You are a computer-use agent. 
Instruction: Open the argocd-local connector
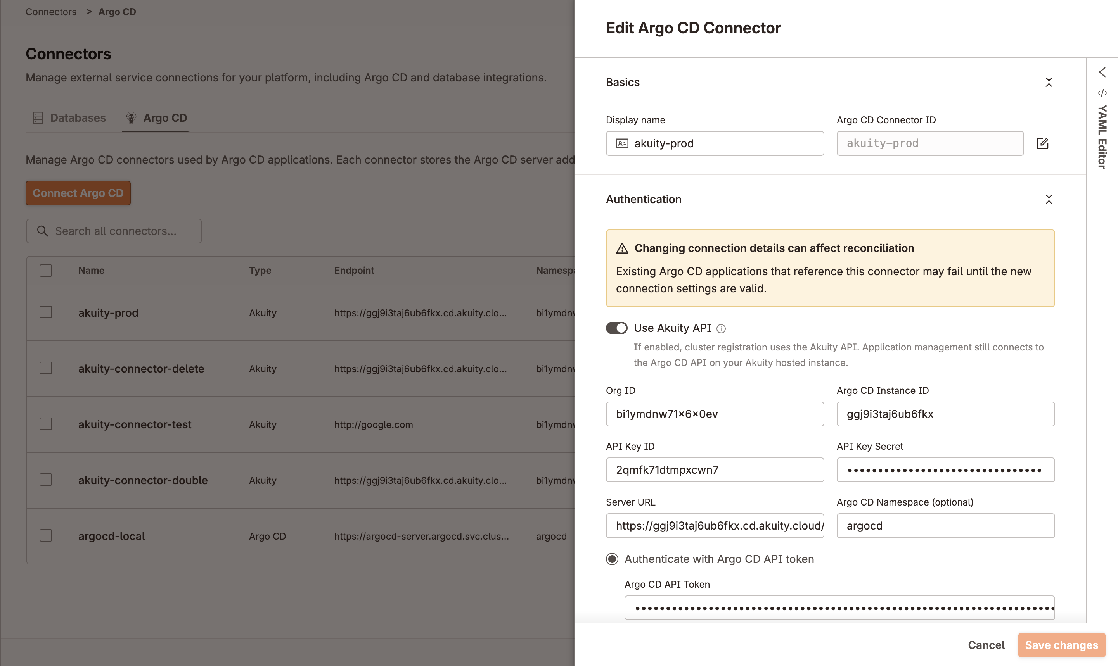click(x=111, y=536)
